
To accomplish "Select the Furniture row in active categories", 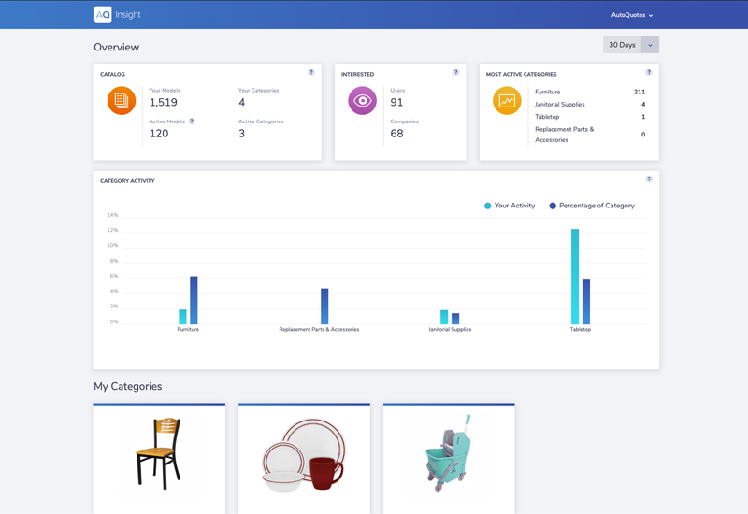I will [x=548, y=93].
